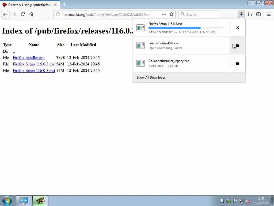Image resolution: width=274 pixels, height=206 pixels.
Task: Click the Firefox Setup 116.0.3.exe link in listing
Action: click(34, 64)
